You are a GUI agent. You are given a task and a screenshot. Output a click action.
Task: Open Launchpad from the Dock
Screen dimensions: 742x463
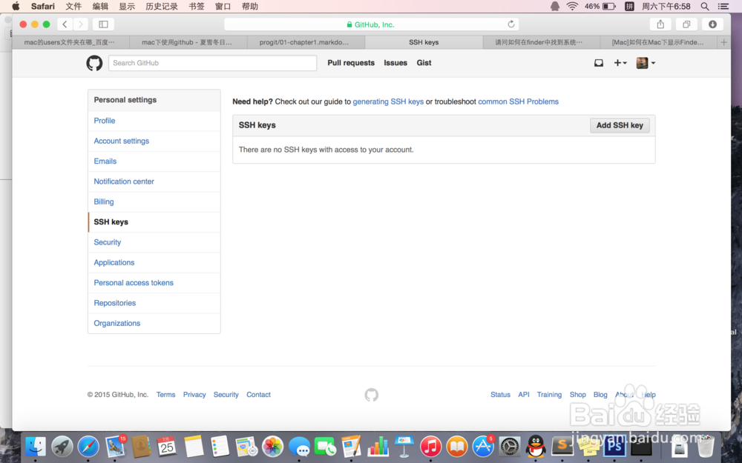(62, 447)
